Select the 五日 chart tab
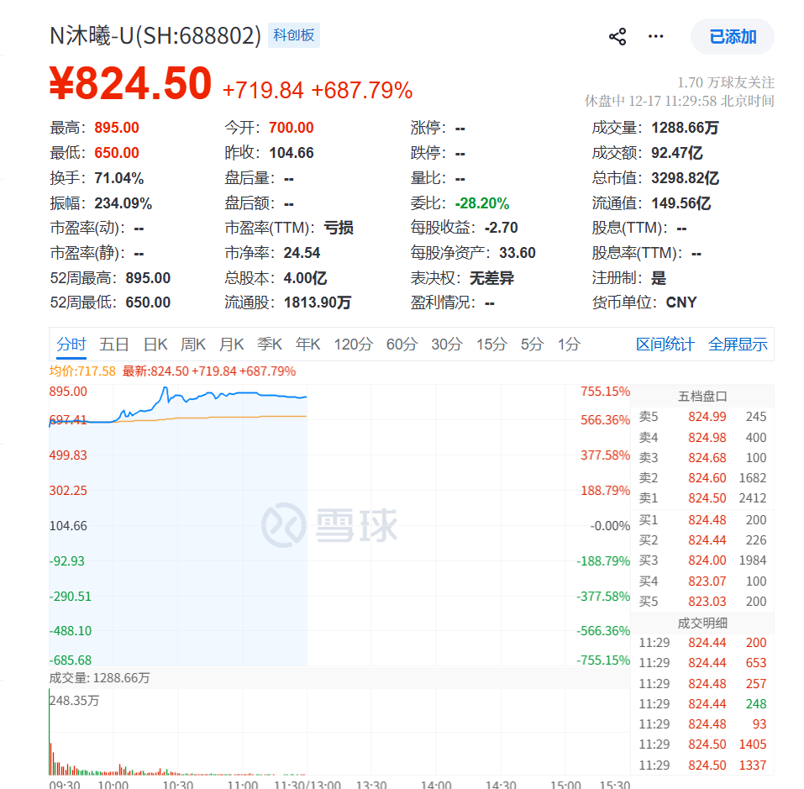 [114, 345]
